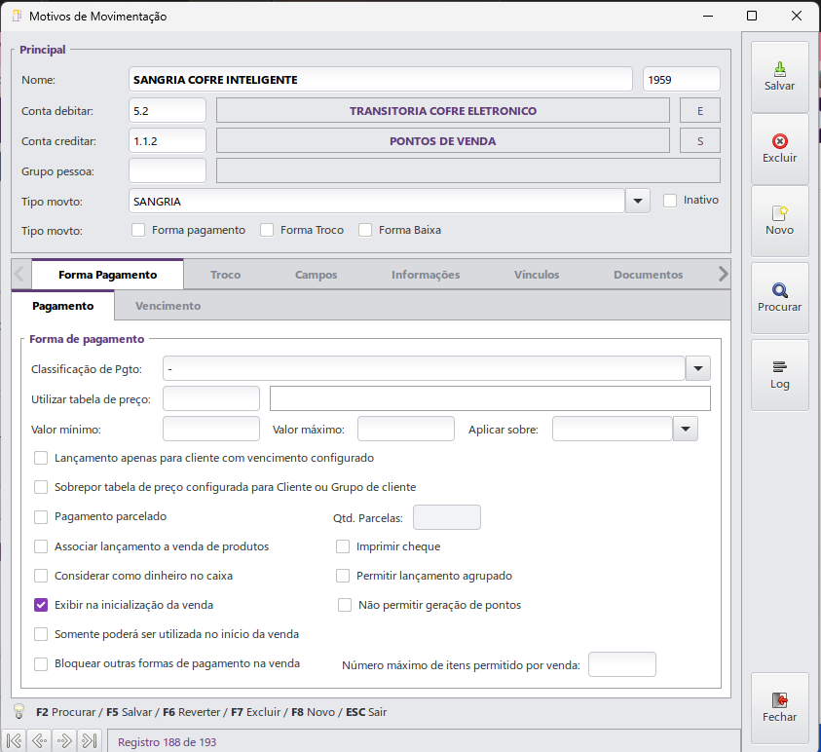Open the Vínculos tab
The width and height of the screenshot is (821, 752).
(537, 275)
